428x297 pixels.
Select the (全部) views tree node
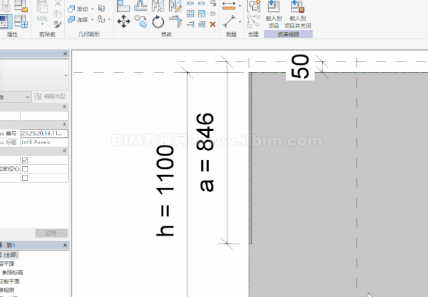[10, 255]
